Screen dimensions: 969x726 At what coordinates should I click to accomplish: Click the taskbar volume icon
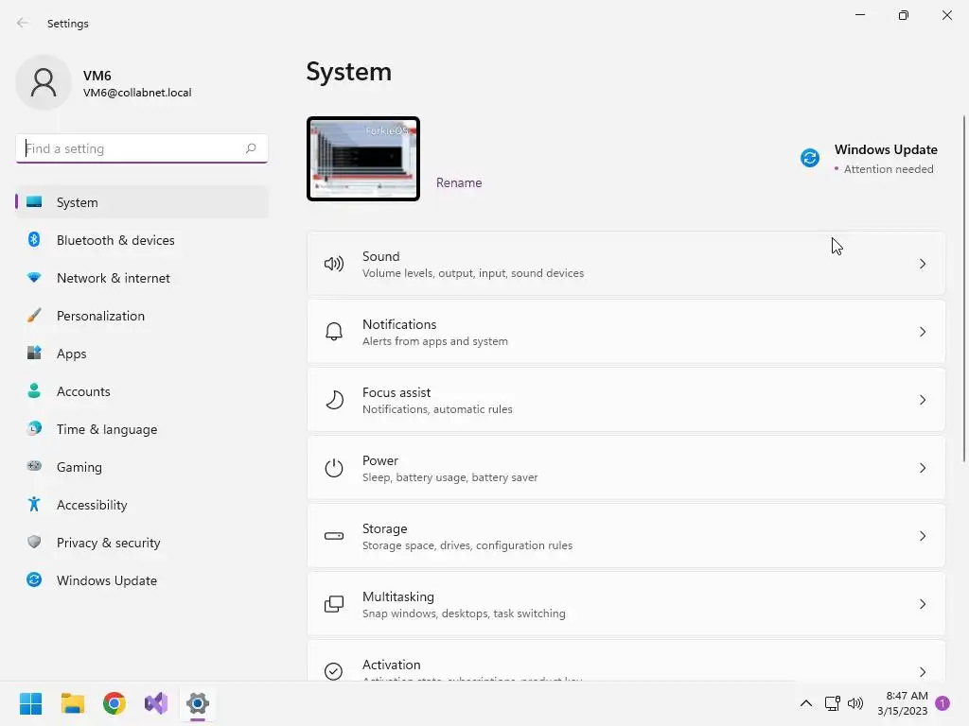click(x=855, y=703)
